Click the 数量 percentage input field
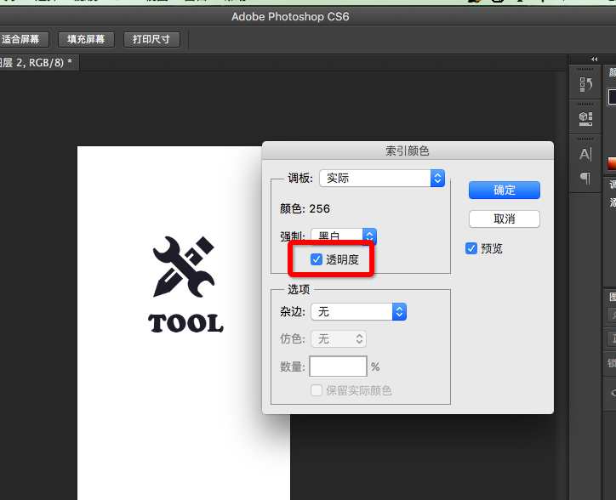Image resolution: width=616 pixels, height=500 pixels. [339, 366]
